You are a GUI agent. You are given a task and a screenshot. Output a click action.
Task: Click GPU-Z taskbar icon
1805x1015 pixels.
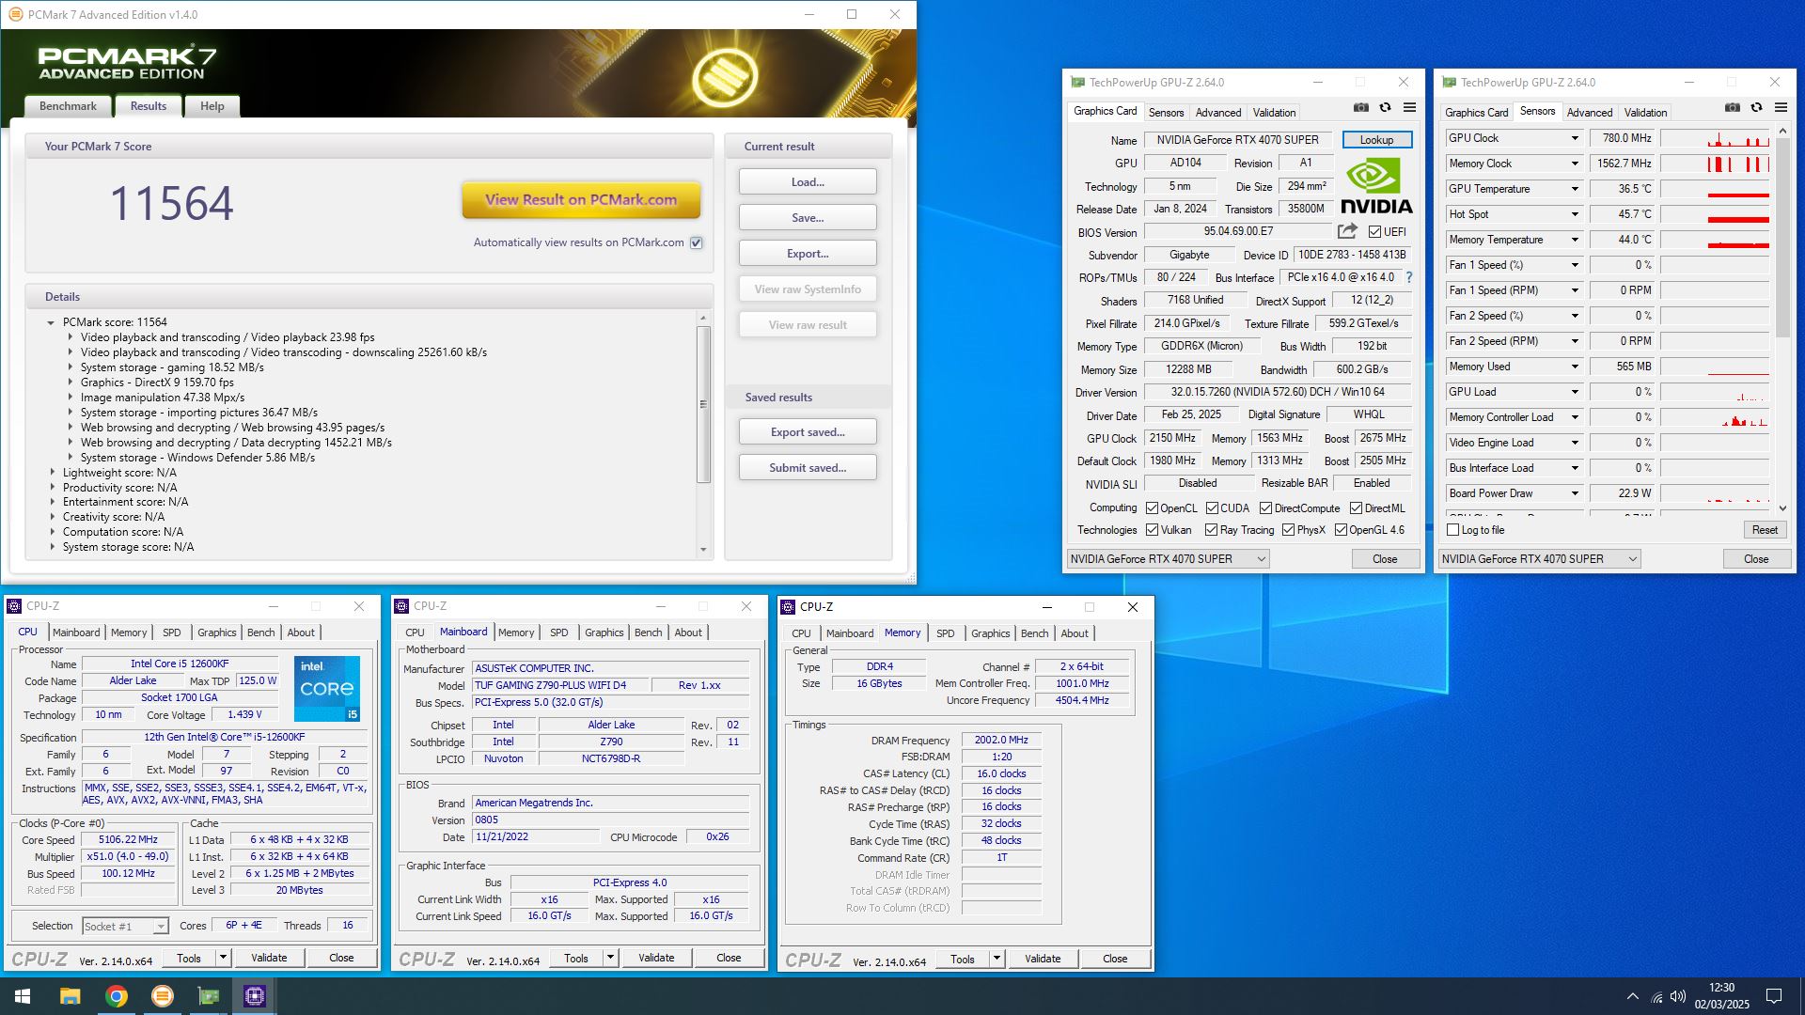coord(208,996)
